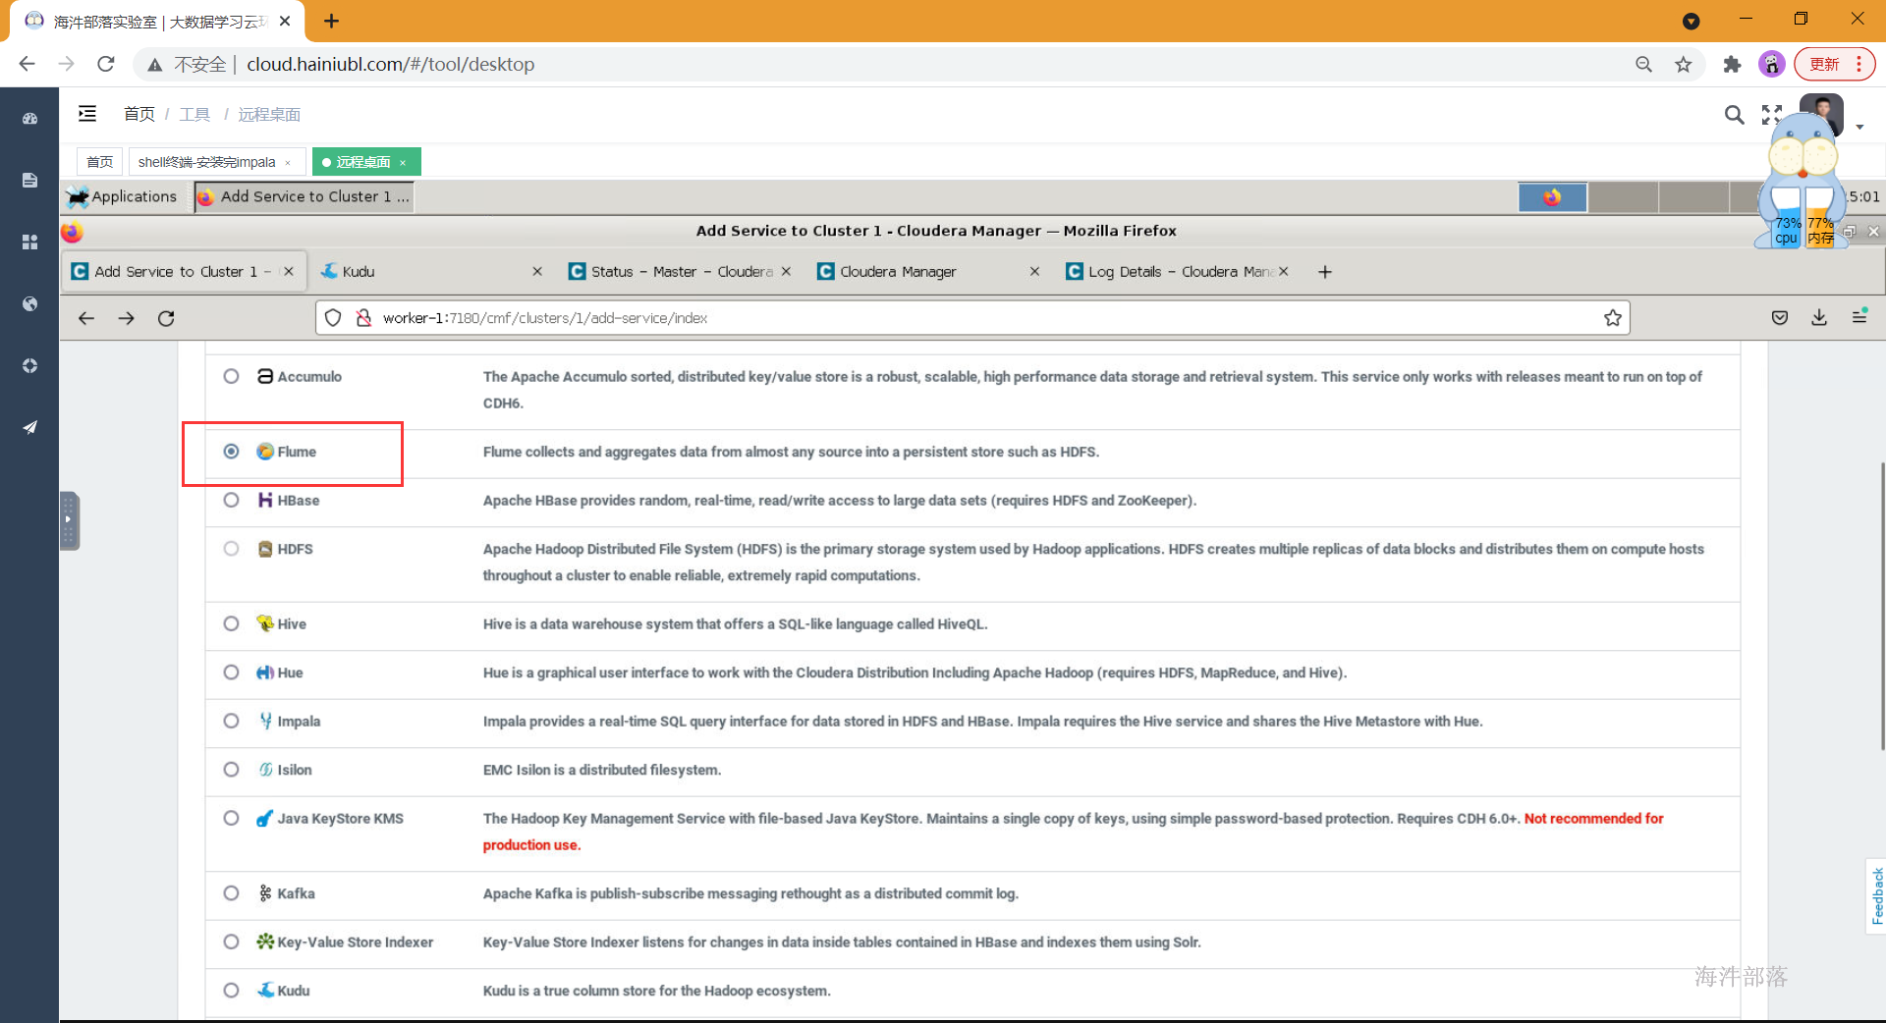Switch to the Kudu Firefox tab

pyautogui.click(x=431, y=272)
